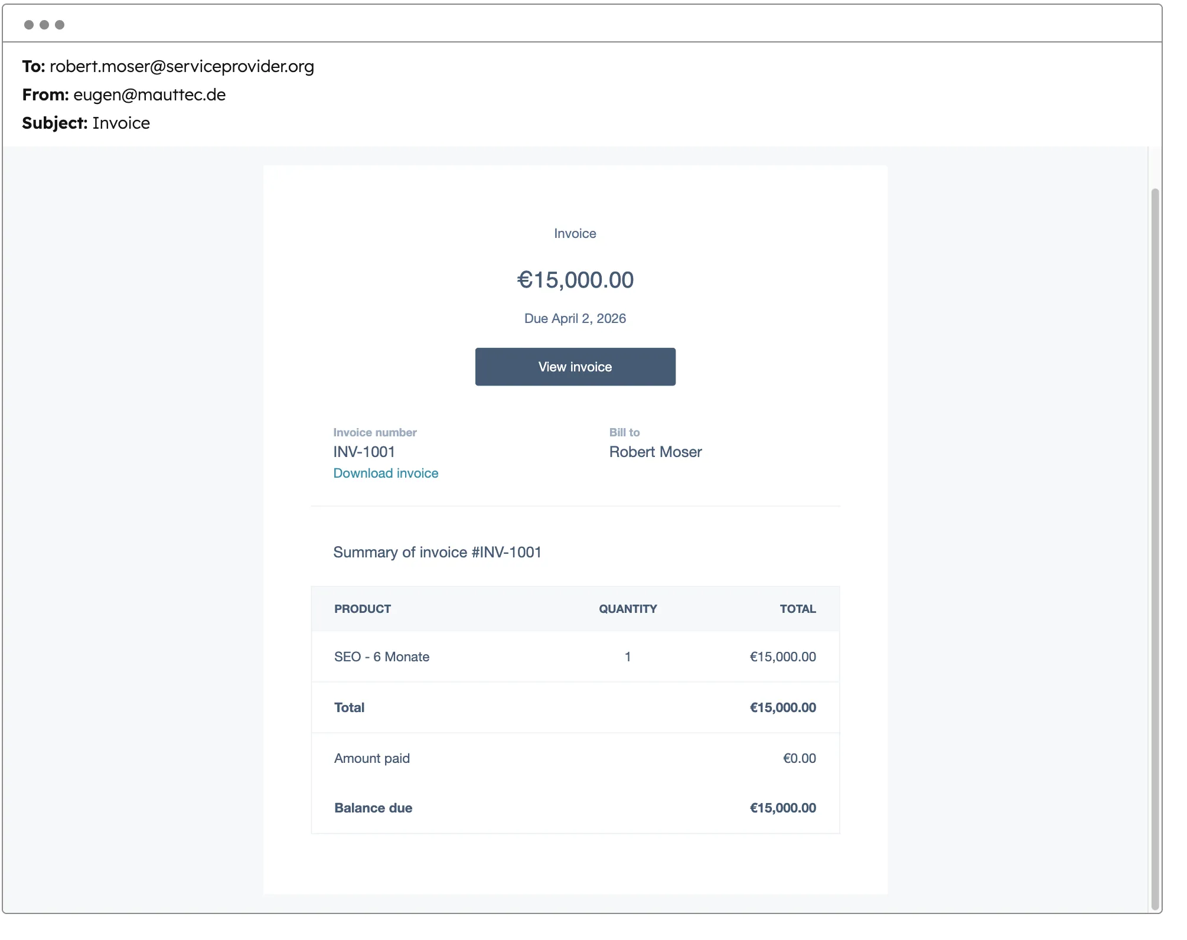Click the PRODUCT column header
The height and width of the screenshot is (940, 1187).
[363, 609]
